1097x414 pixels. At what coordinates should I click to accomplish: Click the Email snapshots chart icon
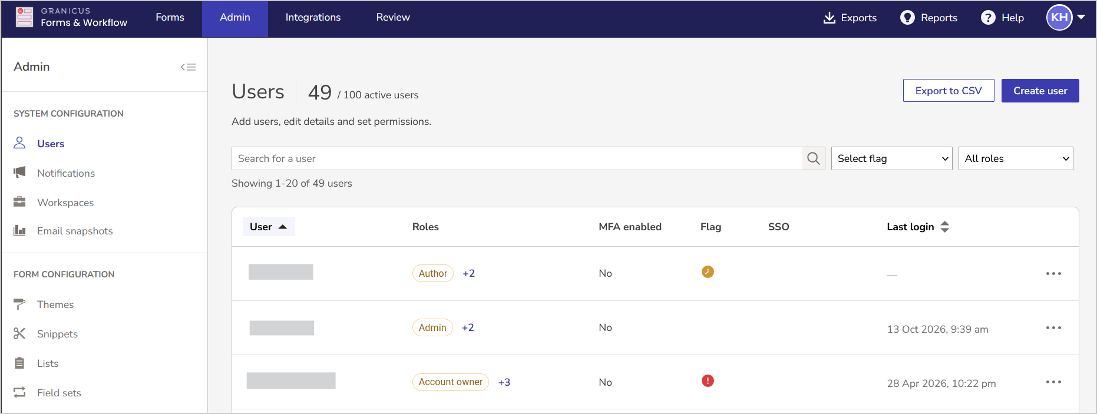point(19,230)
